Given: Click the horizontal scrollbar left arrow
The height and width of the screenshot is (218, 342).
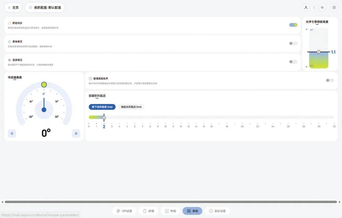Looking at the screenshot, I should click(2, 202).
